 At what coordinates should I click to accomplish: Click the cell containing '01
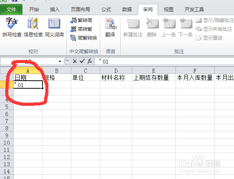click(28, 85)
